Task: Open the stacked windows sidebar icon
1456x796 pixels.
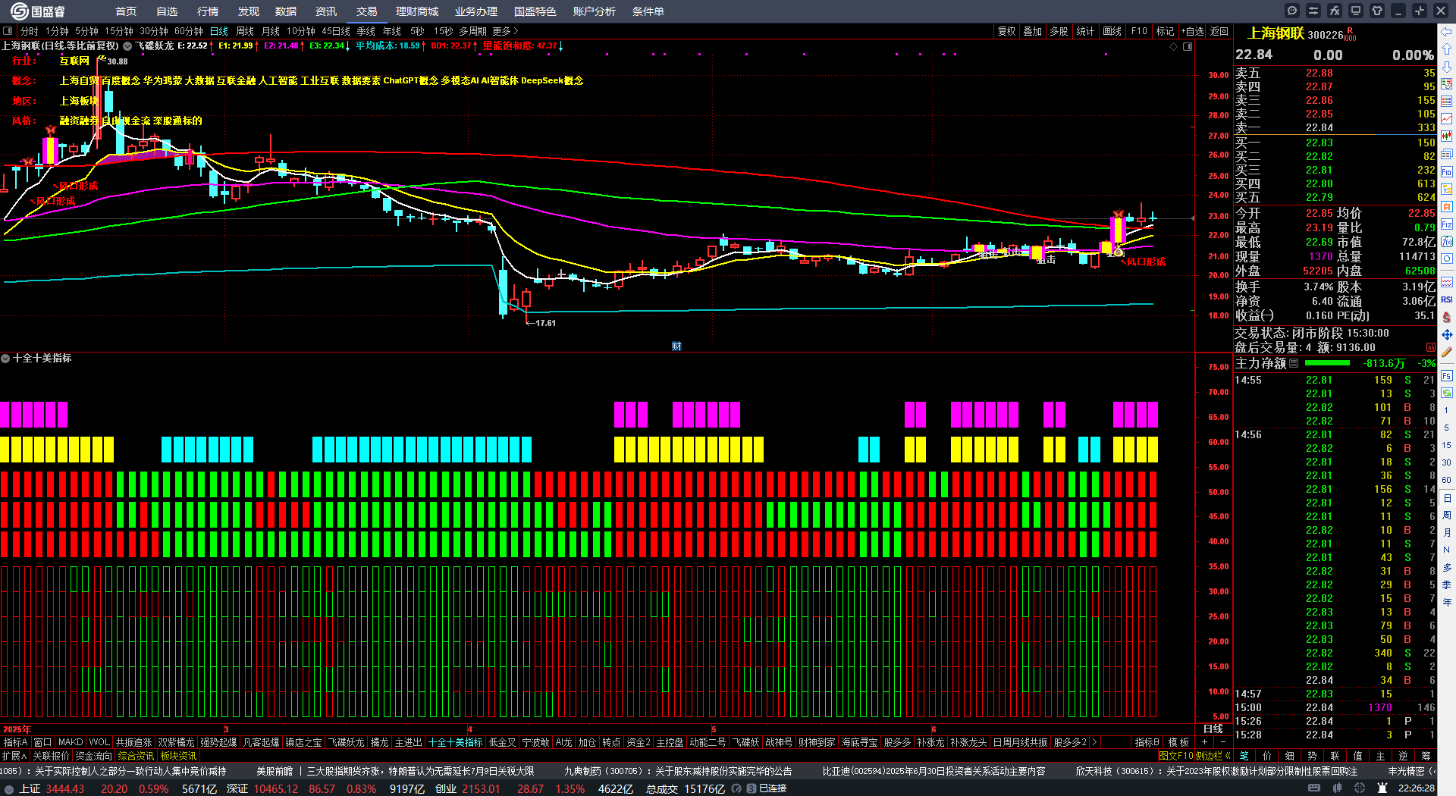Action: 1447,154
